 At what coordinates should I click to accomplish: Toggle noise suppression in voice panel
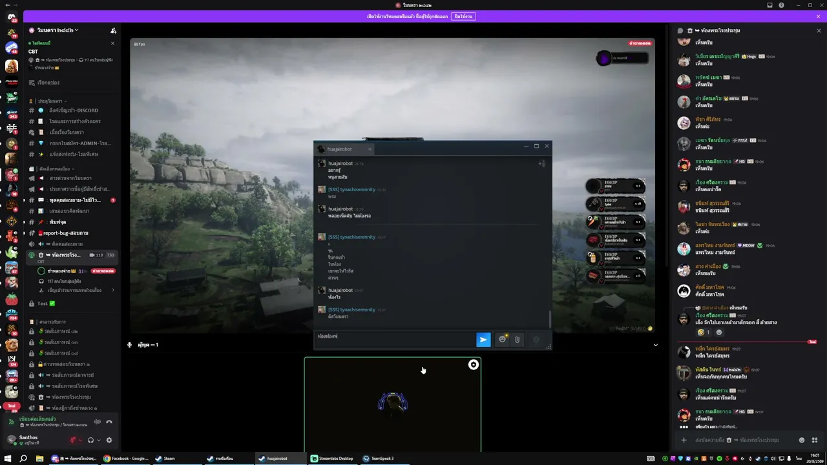pyautogui.click(x=98, y=422)
